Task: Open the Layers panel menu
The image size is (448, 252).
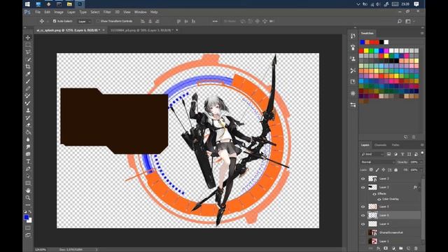Action: tap(422, 145)
